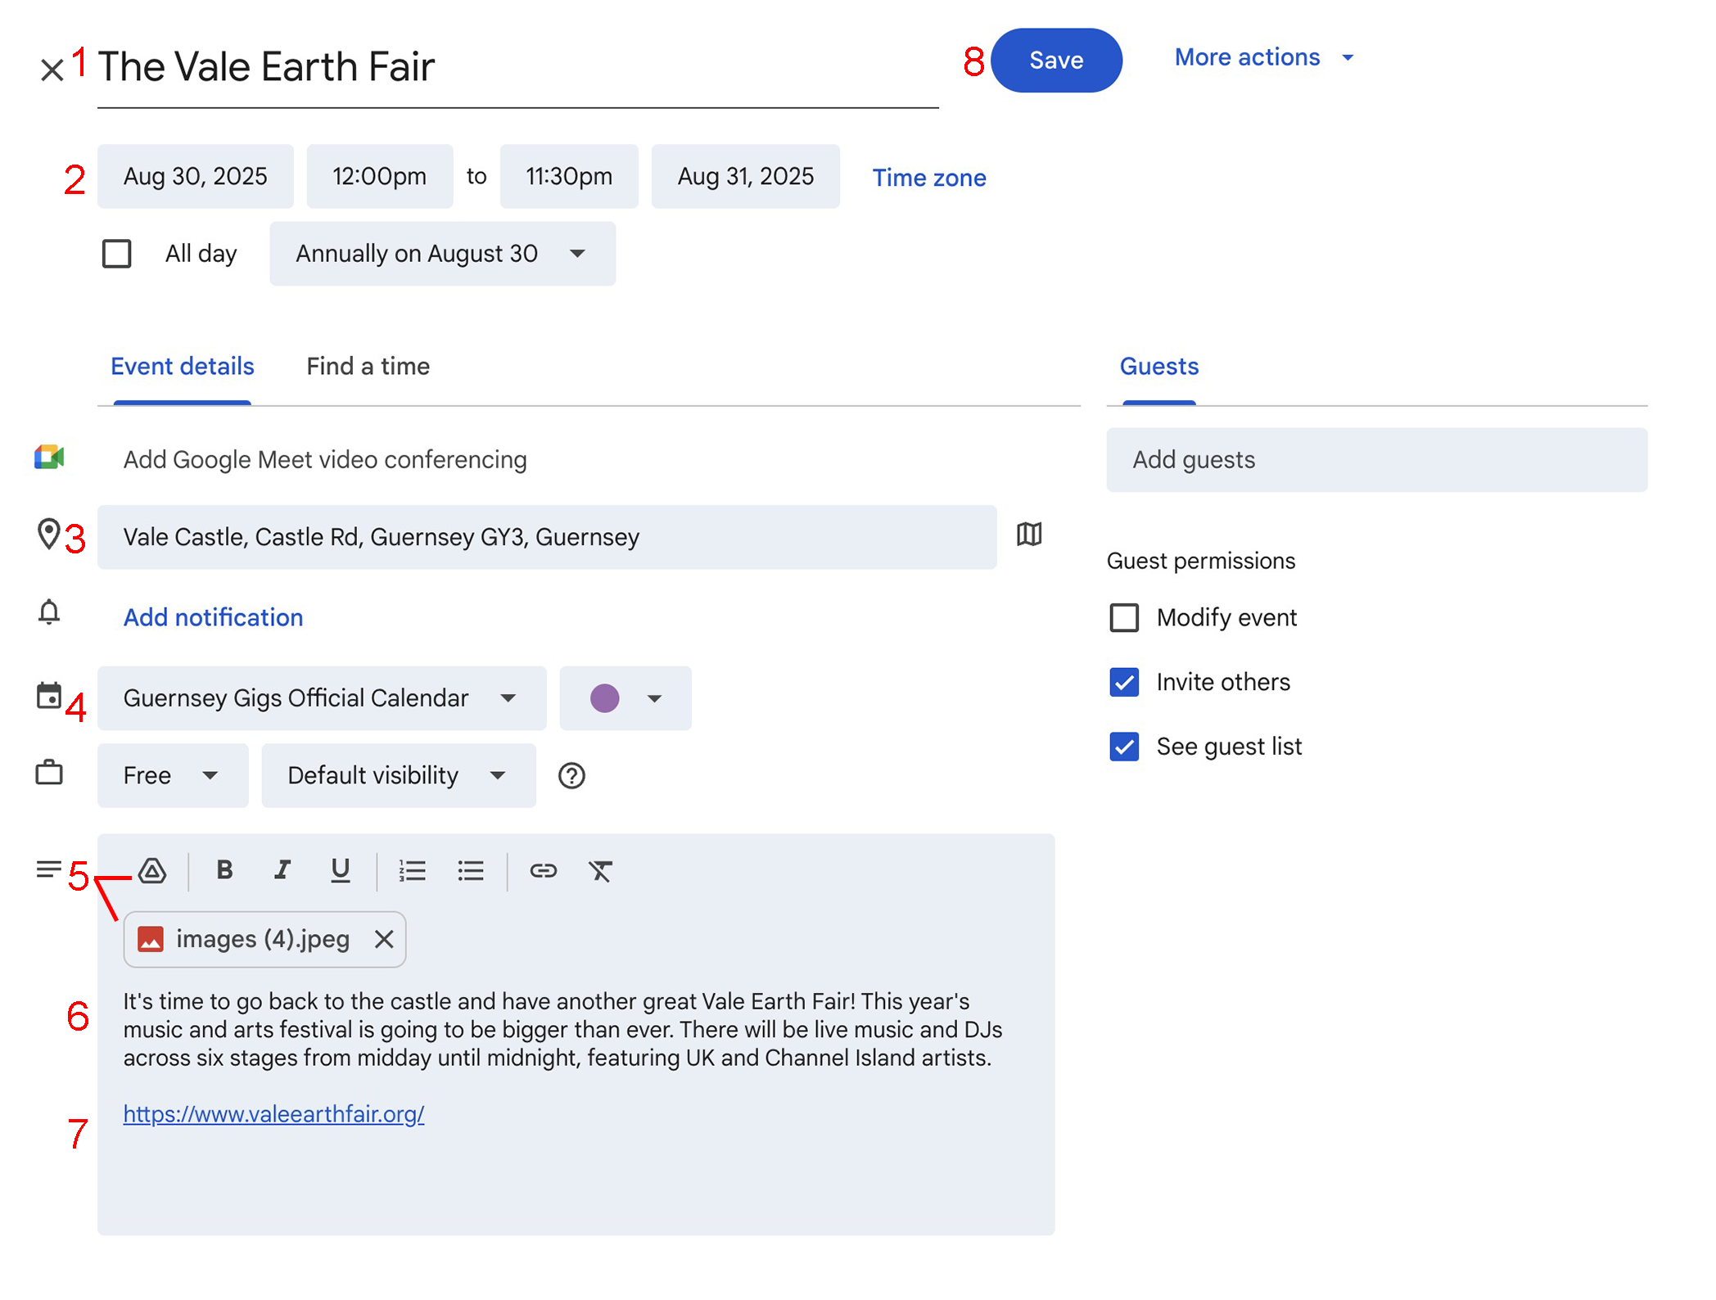Open the Annually on August 30 dropdown
The height and width of the screenshot is (1300, 1716).
pyautogui.click(x=442, y=254)
